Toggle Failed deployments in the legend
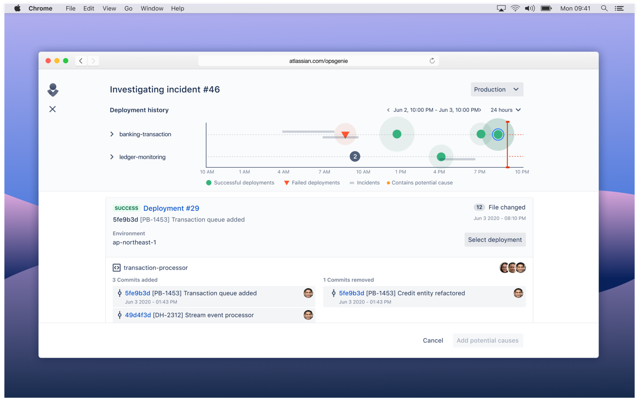This screenshot has height=400, width=639. pyautogui.click(x=312, y=183)
